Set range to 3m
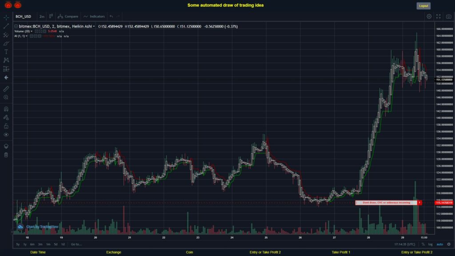Image resolution: width=455 pixels, height=256 pixels. (40, 244)
